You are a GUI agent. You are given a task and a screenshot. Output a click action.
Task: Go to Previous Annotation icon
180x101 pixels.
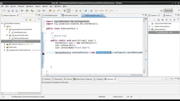(101, 11)
